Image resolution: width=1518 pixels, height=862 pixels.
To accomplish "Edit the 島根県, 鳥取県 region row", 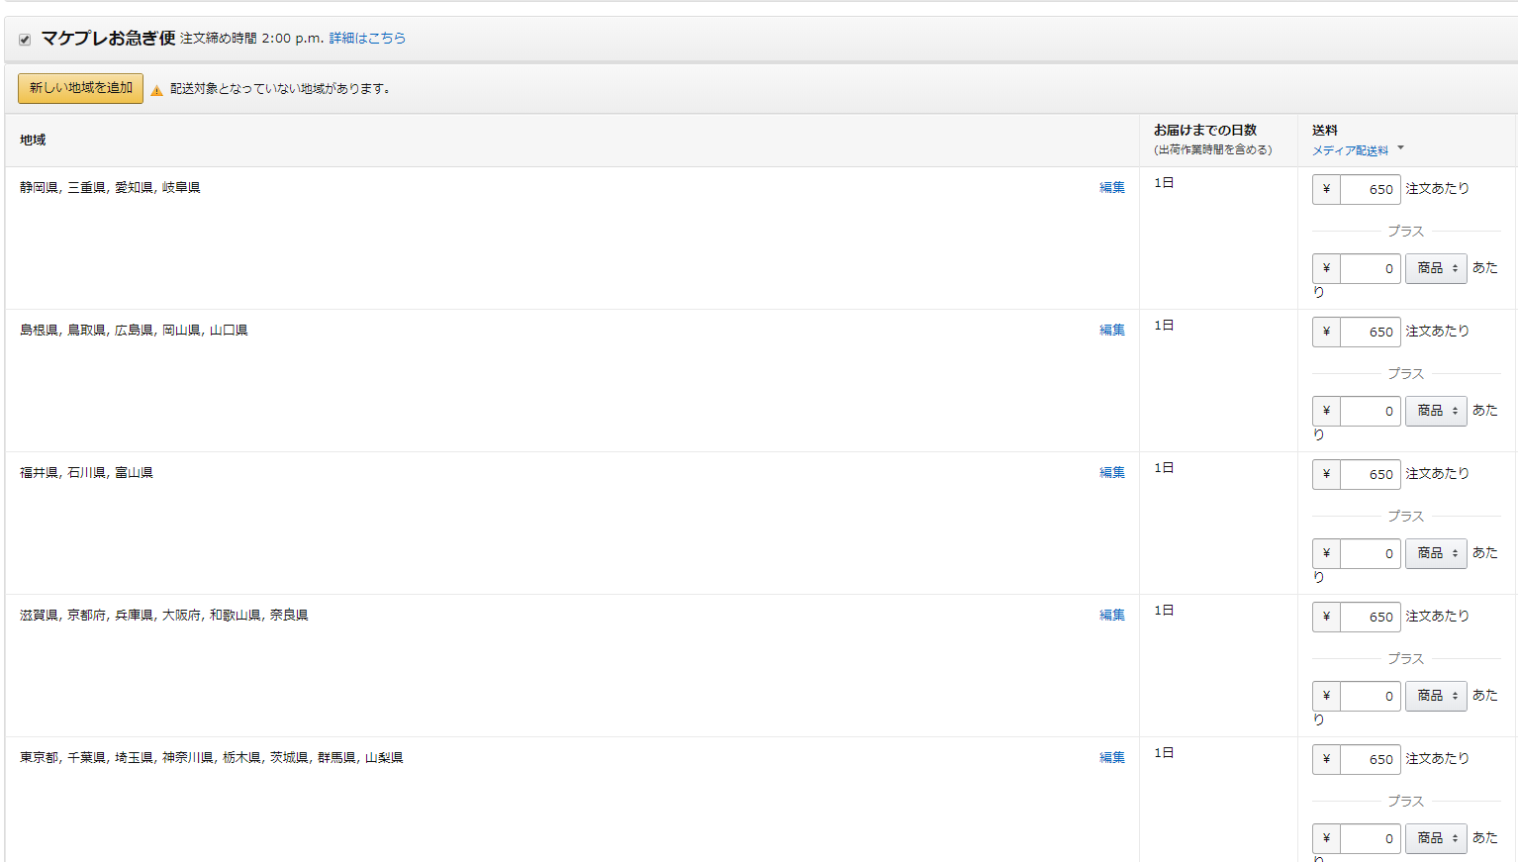I will (x=1111, y=330).
